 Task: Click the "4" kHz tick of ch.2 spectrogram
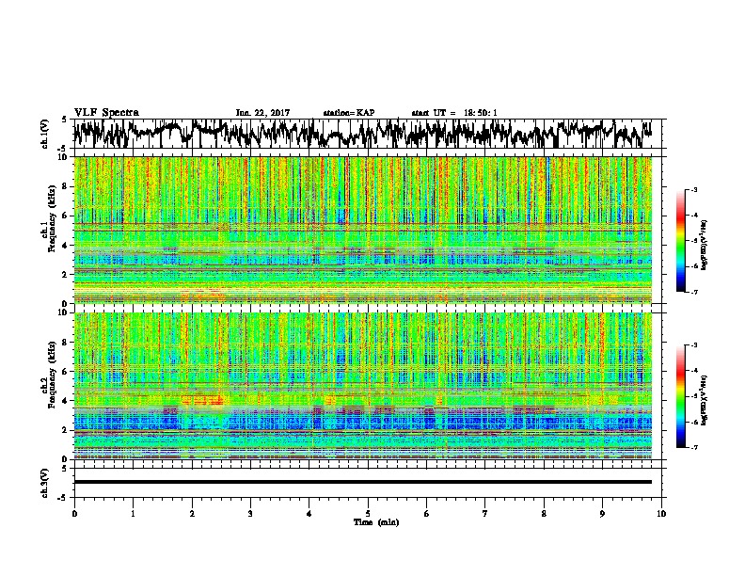click(66, 401)
